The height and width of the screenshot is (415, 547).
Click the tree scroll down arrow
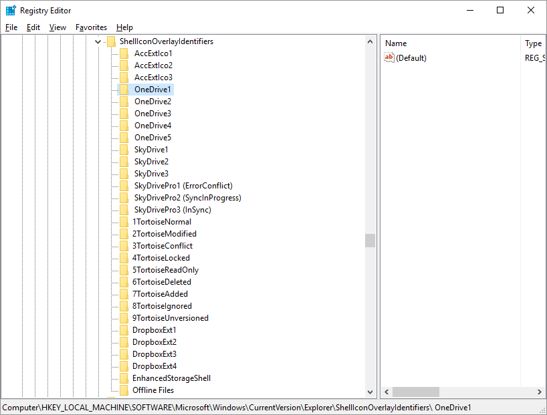pyautogui.click(x=370, y=392)
